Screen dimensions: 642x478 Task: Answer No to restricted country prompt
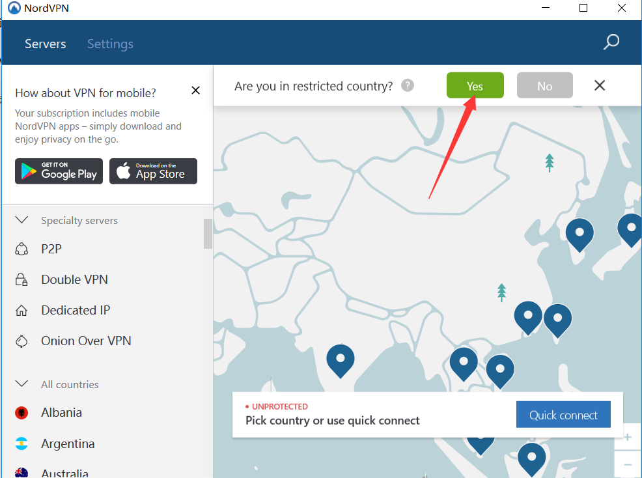click(544, 86)
